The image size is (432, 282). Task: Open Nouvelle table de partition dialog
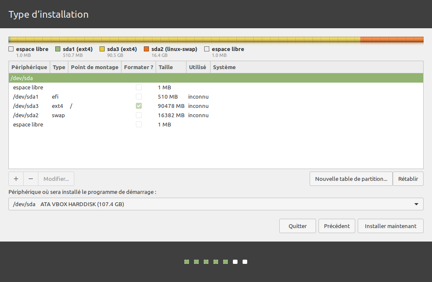click(351, 179)
